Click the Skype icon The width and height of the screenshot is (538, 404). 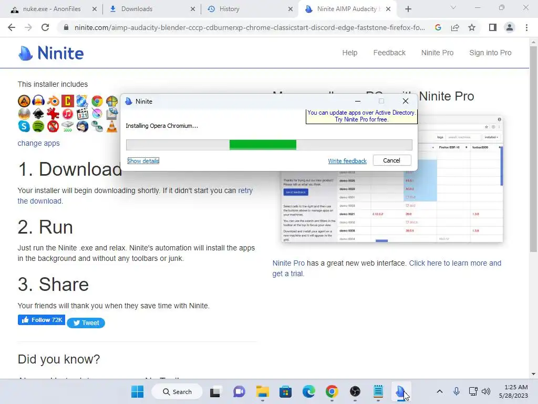tap(24, 126)
